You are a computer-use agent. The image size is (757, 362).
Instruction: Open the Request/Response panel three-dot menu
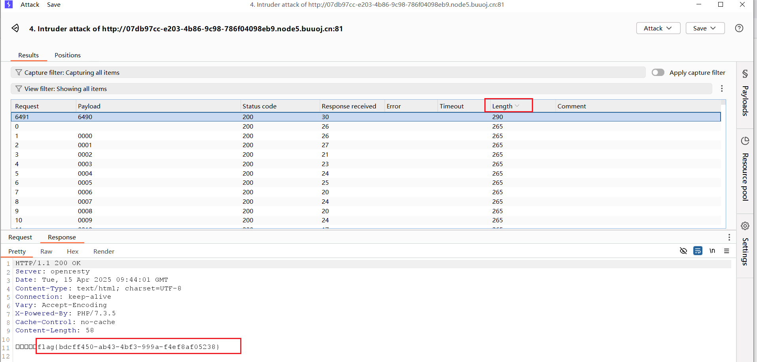point(729,237)
